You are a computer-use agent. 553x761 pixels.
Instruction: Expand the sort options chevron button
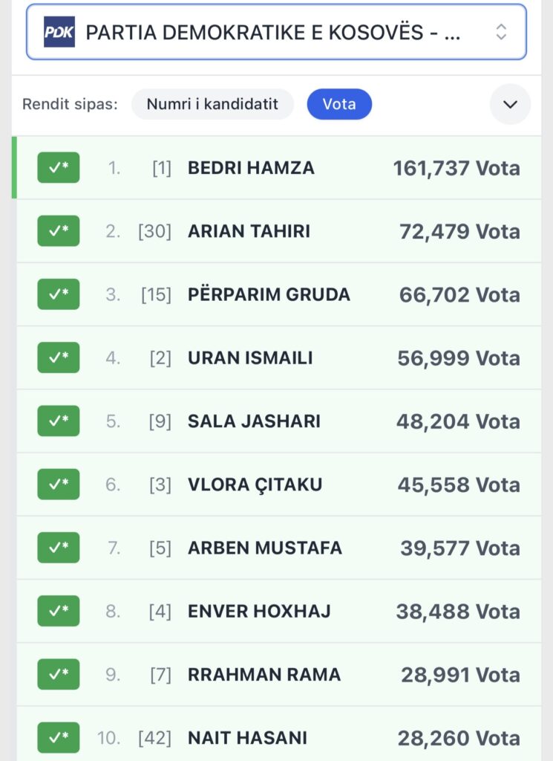510,104
